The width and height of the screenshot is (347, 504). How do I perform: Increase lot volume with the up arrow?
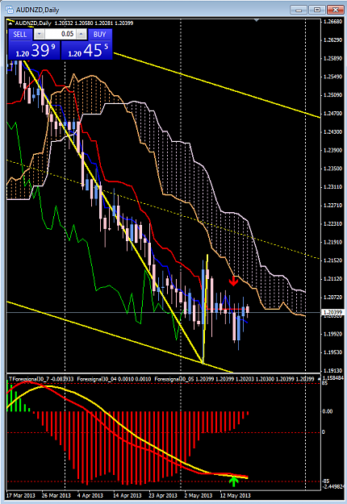point(82,34)
